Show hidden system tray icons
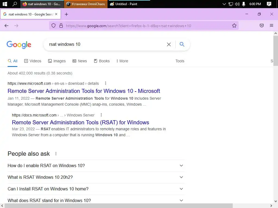This screenshot has width=278, height=208. pos(224,4)
